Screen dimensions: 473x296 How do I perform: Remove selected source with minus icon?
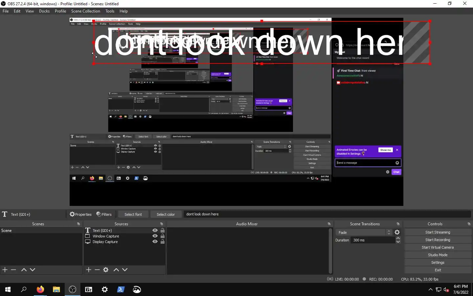(97, 270)
